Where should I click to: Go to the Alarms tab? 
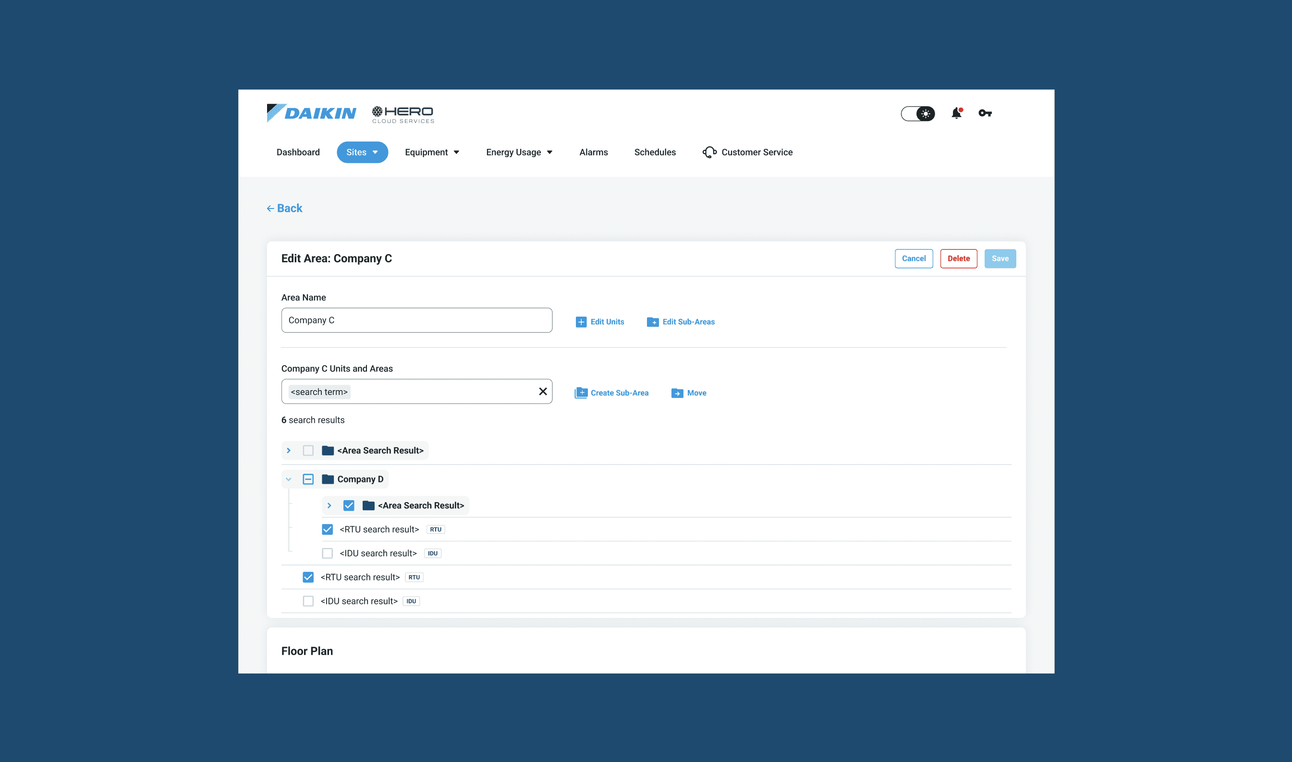tap(593, 152)
